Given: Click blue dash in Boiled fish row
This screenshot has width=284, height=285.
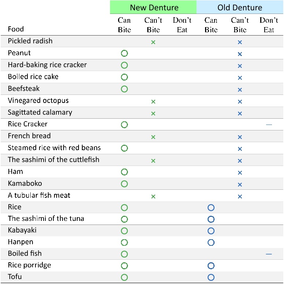Looking at the screenshot, I should point(269,254).
